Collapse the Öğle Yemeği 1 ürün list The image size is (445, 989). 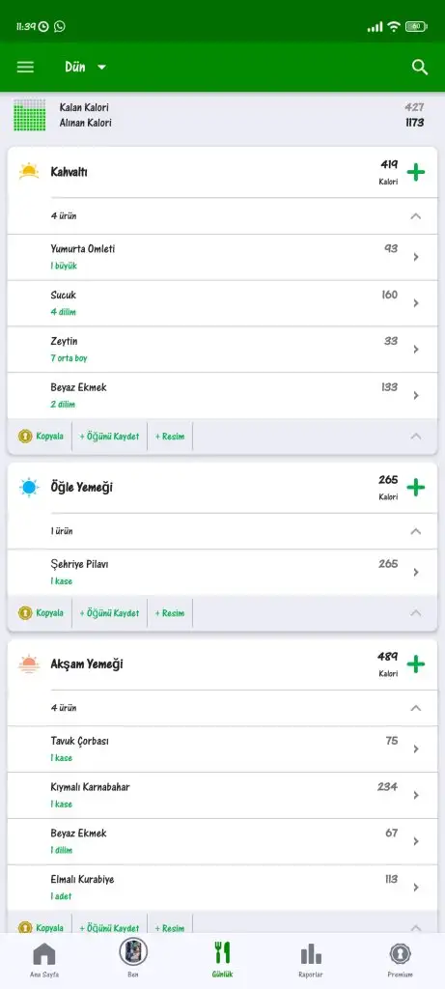click(415, 531)
